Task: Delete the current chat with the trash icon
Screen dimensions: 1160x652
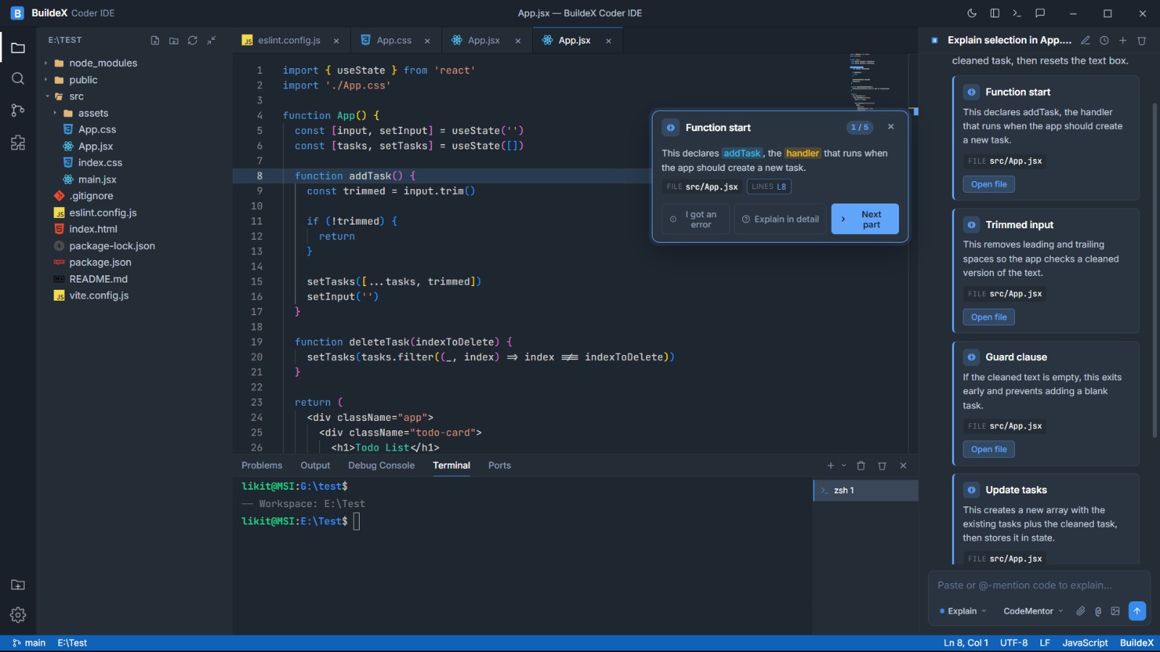Action: coord(1142,41)
